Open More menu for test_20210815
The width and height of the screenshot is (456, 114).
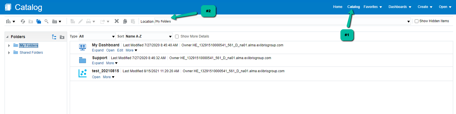[x=109, y=77]
